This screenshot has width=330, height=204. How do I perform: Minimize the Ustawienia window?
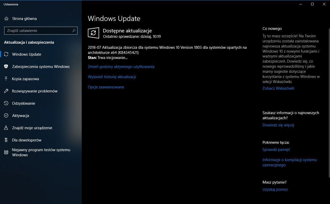[x=300, y=4]
